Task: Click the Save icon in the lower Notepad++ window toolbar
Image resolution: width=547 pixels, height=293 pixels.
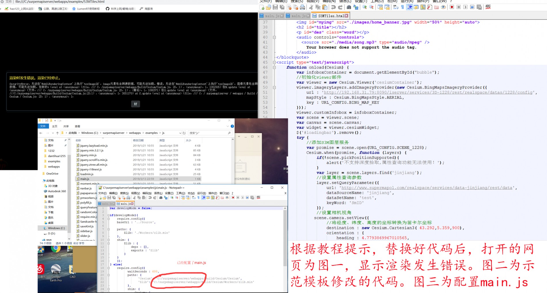Action: click(x=109, y=198)
